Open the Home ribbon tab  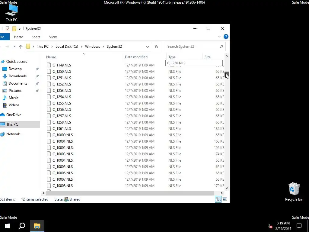[x=18, y=37]
